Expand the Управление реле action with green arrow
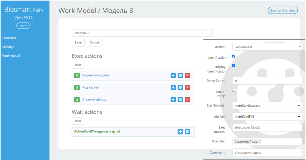Image resolution: width=306 pixels, height=160 pixels. pos(77,75)
